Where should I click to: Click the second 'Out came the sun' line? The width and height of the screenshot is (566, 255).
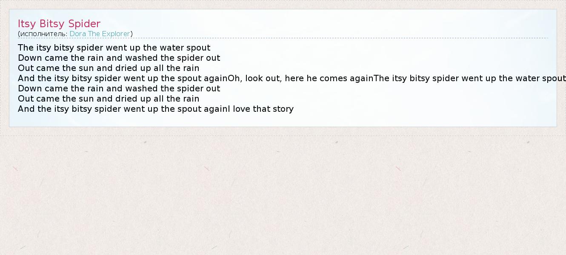tap(109, 99)
